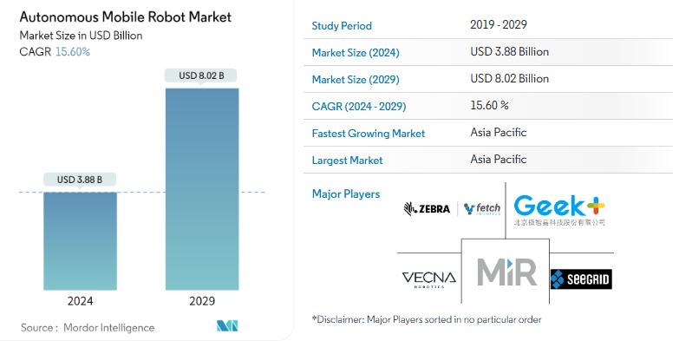Select the Market Size (2029) label
This screenshot has height=341, width=679.
pos(356,79)
